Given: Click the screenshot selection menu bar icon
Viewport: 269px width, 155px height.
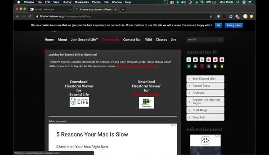Looking at the screenshot, I should pos(166,2).
